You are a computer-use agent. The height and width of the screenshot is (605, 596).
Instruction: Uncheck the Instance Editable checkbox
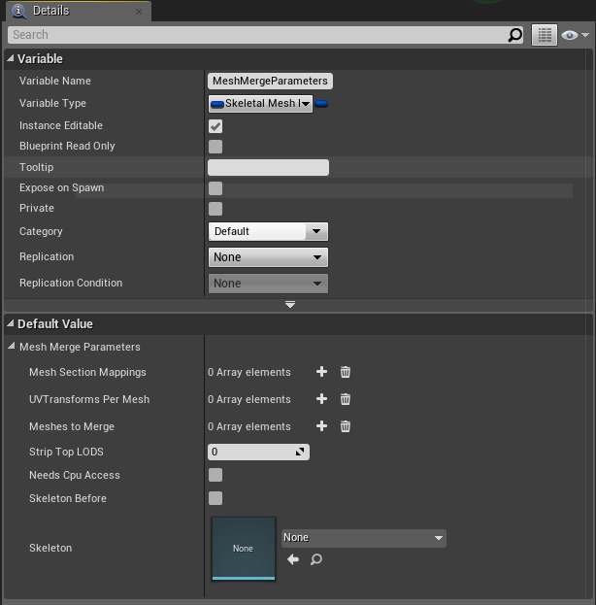click(x=215, y=126)
